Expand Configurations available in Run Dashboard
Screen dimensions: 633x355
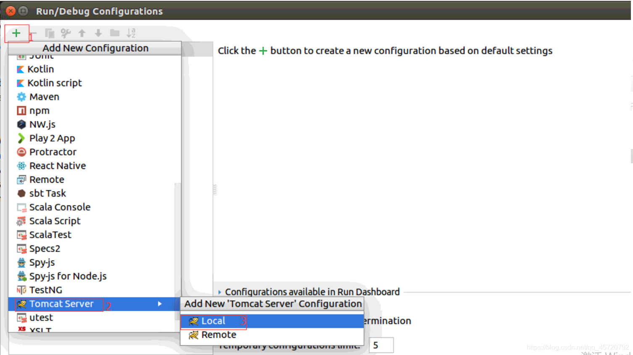click(x=220, y=292)
